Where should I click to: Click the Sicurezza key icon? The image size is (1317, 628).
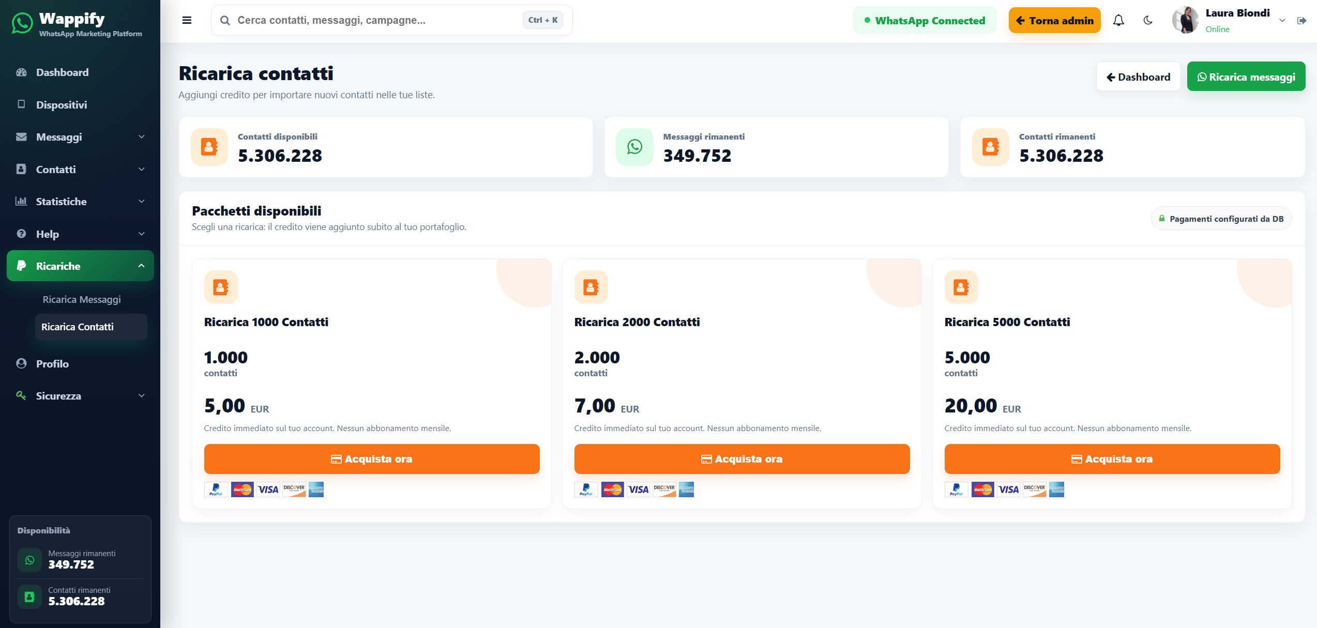pyautogui.click(x=21, y=395)
